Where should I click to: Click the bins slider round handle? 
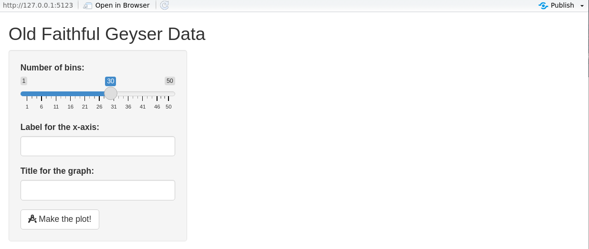point(111,93)
